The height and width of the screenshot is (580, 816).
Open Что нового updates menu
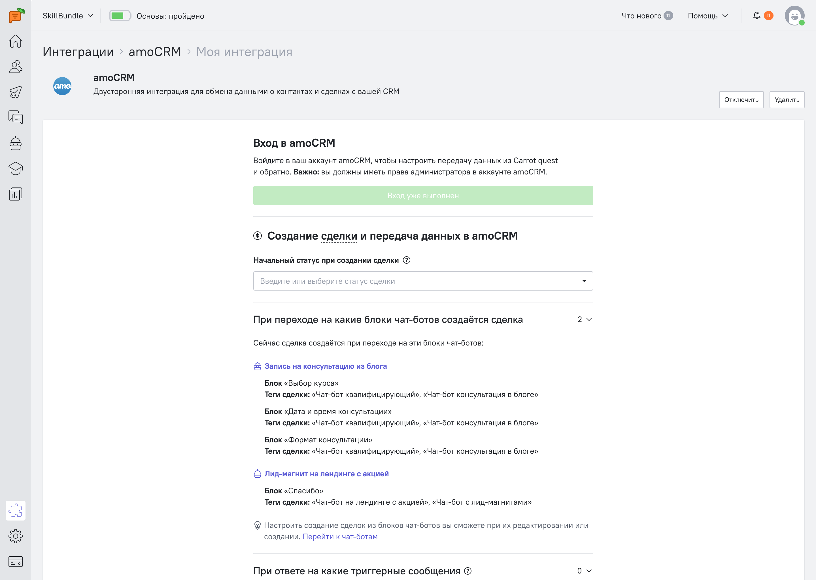click(x=647, y=16)
